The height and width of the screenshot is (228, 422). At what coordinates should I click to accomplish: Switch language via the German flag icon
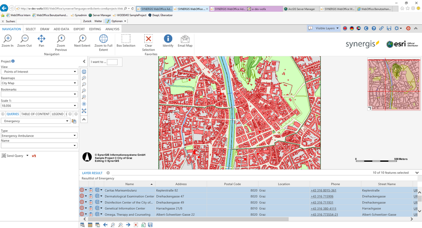(x=352, y=28)
